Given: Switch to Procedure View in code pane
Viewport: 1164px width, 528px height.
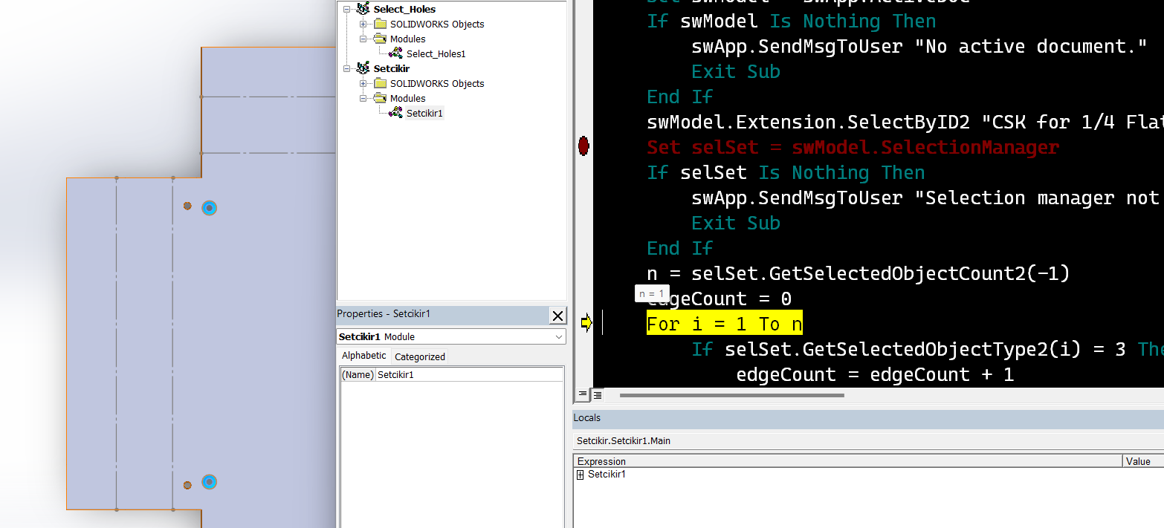Looking at the screenshot, I should coord(583,394).
